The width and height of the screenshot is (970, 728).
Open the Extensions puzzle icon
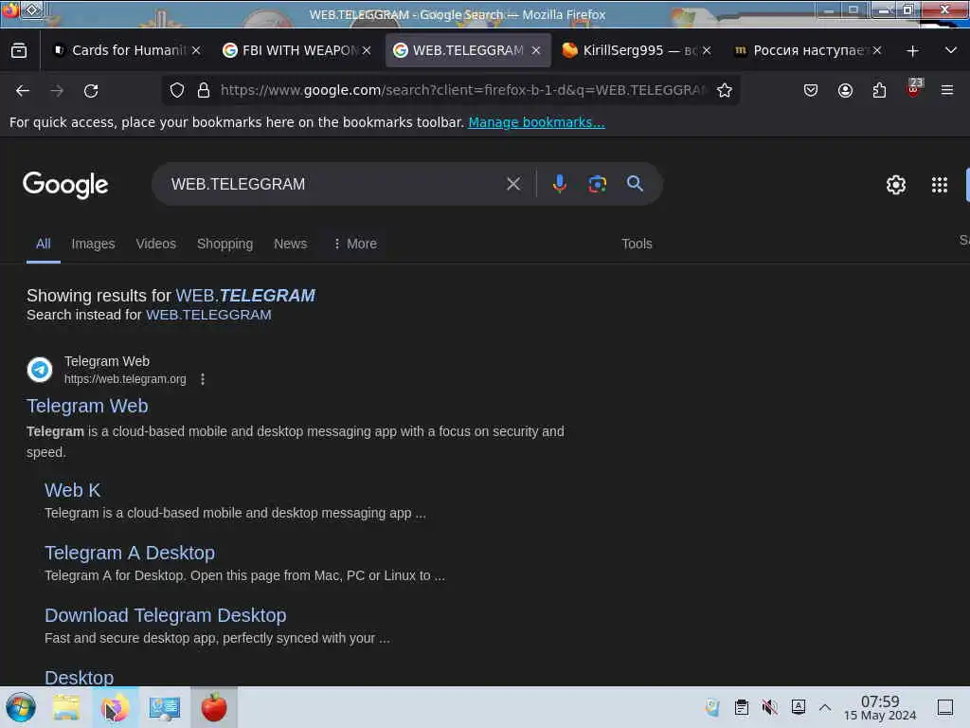(879, 90)
